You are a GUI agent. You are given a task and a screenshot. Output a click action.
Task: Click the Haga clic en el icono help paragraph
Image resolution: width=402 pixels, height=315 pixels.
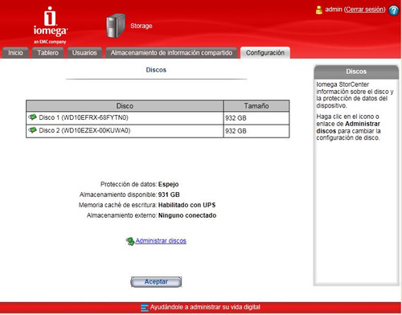(348, 127)
